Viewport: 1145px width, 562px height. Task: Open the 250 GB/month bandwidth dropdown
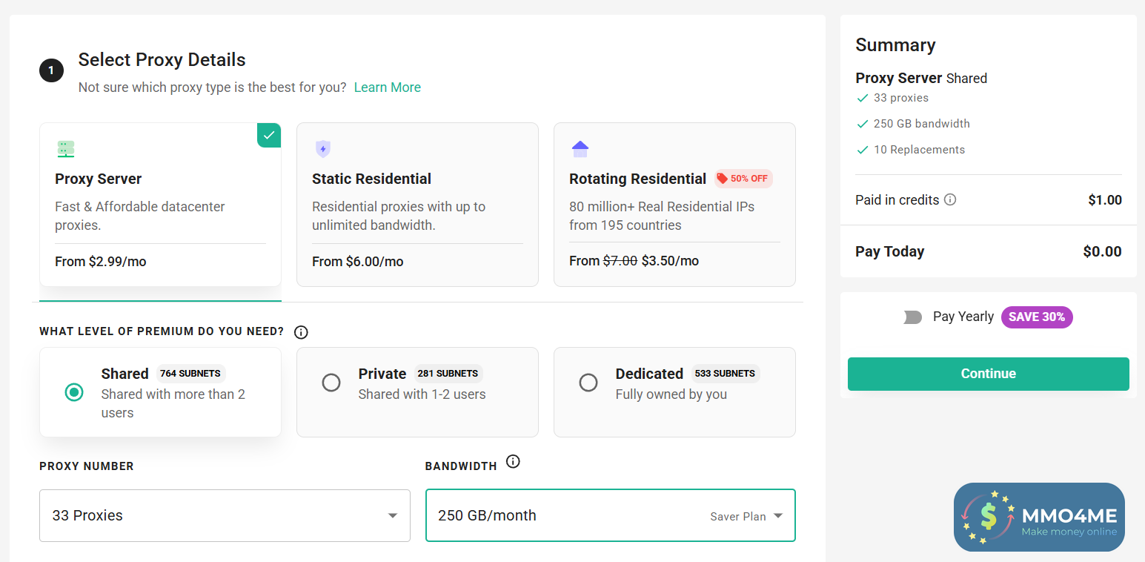563,515
